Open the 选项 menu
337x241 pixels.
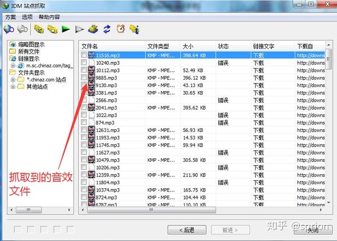coord(27,17)
